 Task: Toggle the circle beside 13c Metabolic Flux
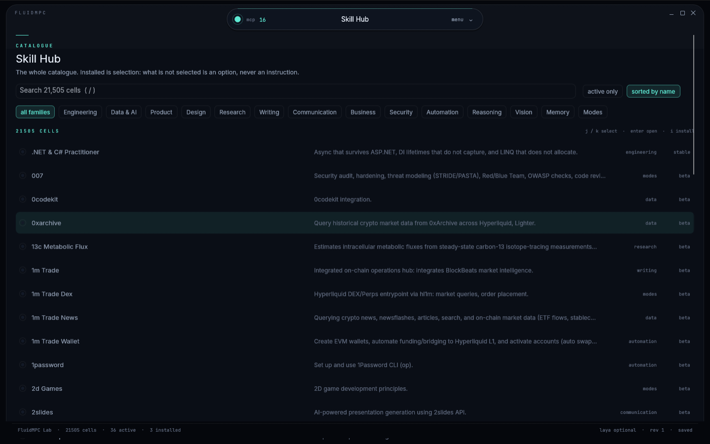(23, 247)
